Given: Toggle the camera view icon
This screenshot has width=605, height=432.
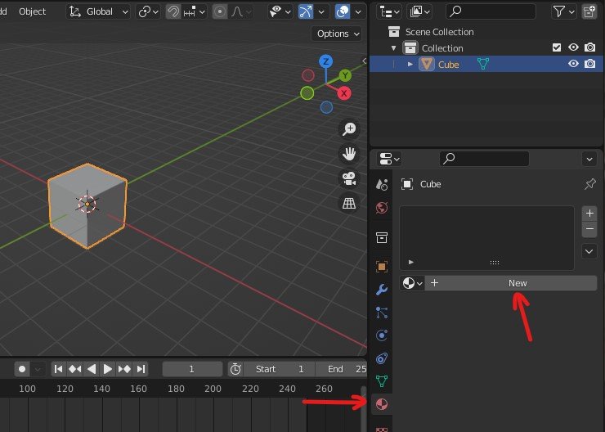Looking at the screenshot, I should (349, 178).
